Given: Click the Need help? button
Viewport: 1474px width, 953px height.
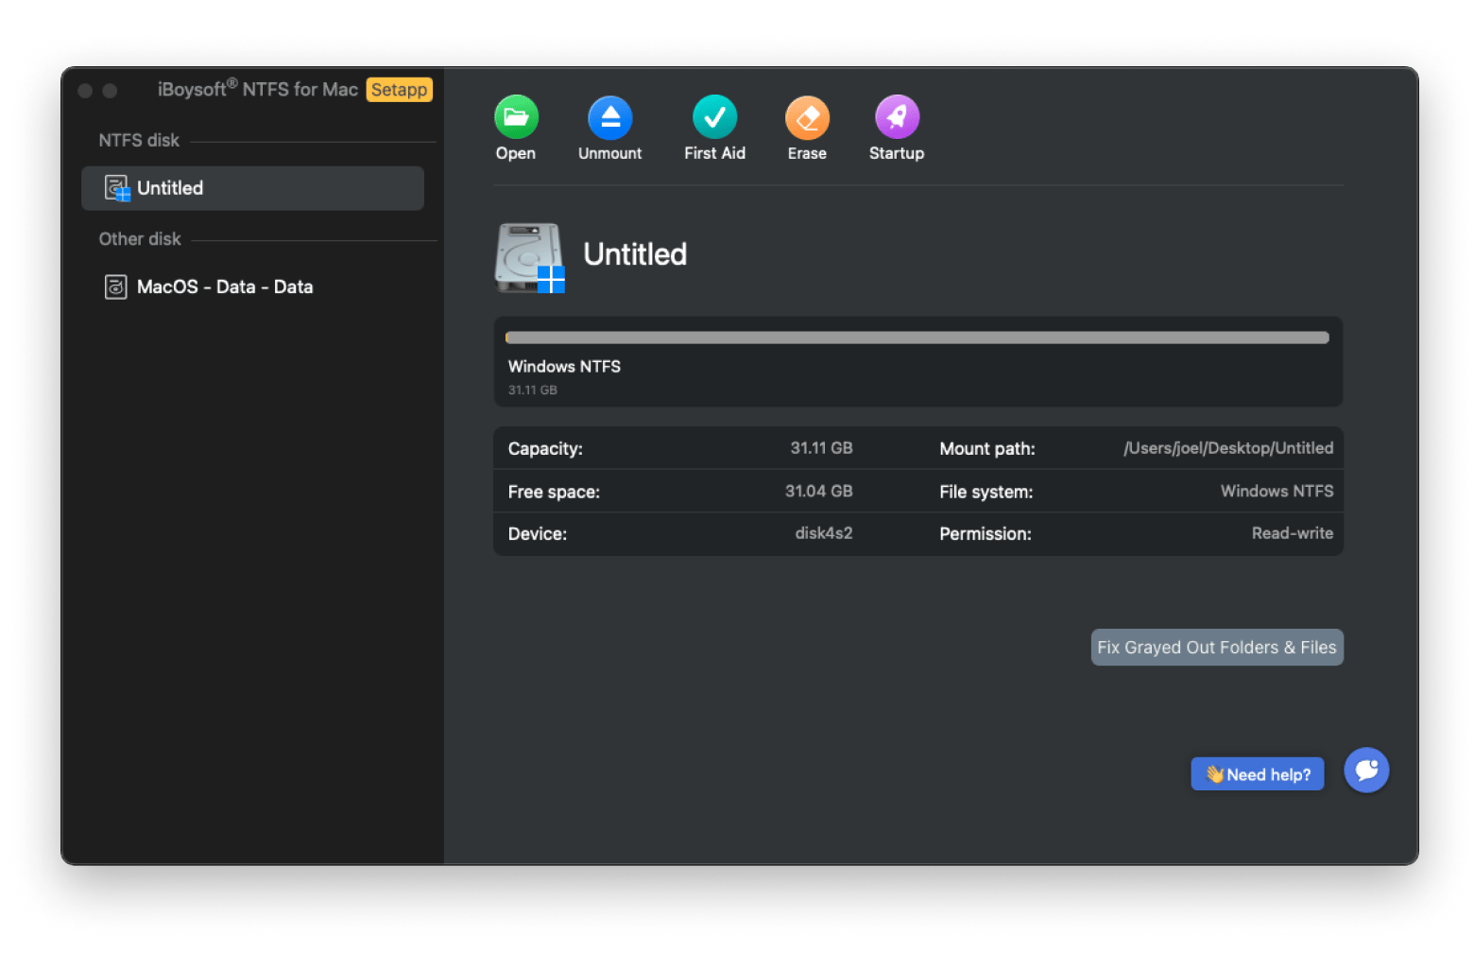Looking at the screenshot, I should point(1257,774).
